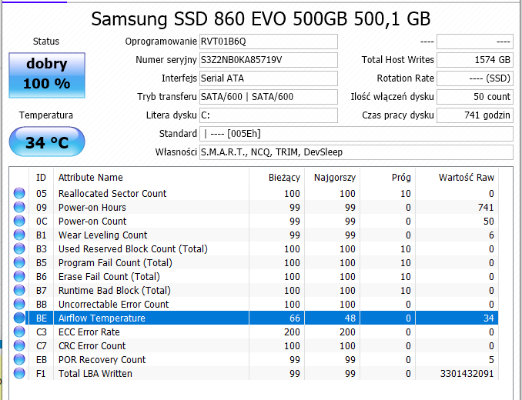Click the Oprogramowanie firmware field RVT01B6Q
This screenshot has height=400, width=522.
tap(267, 42)
